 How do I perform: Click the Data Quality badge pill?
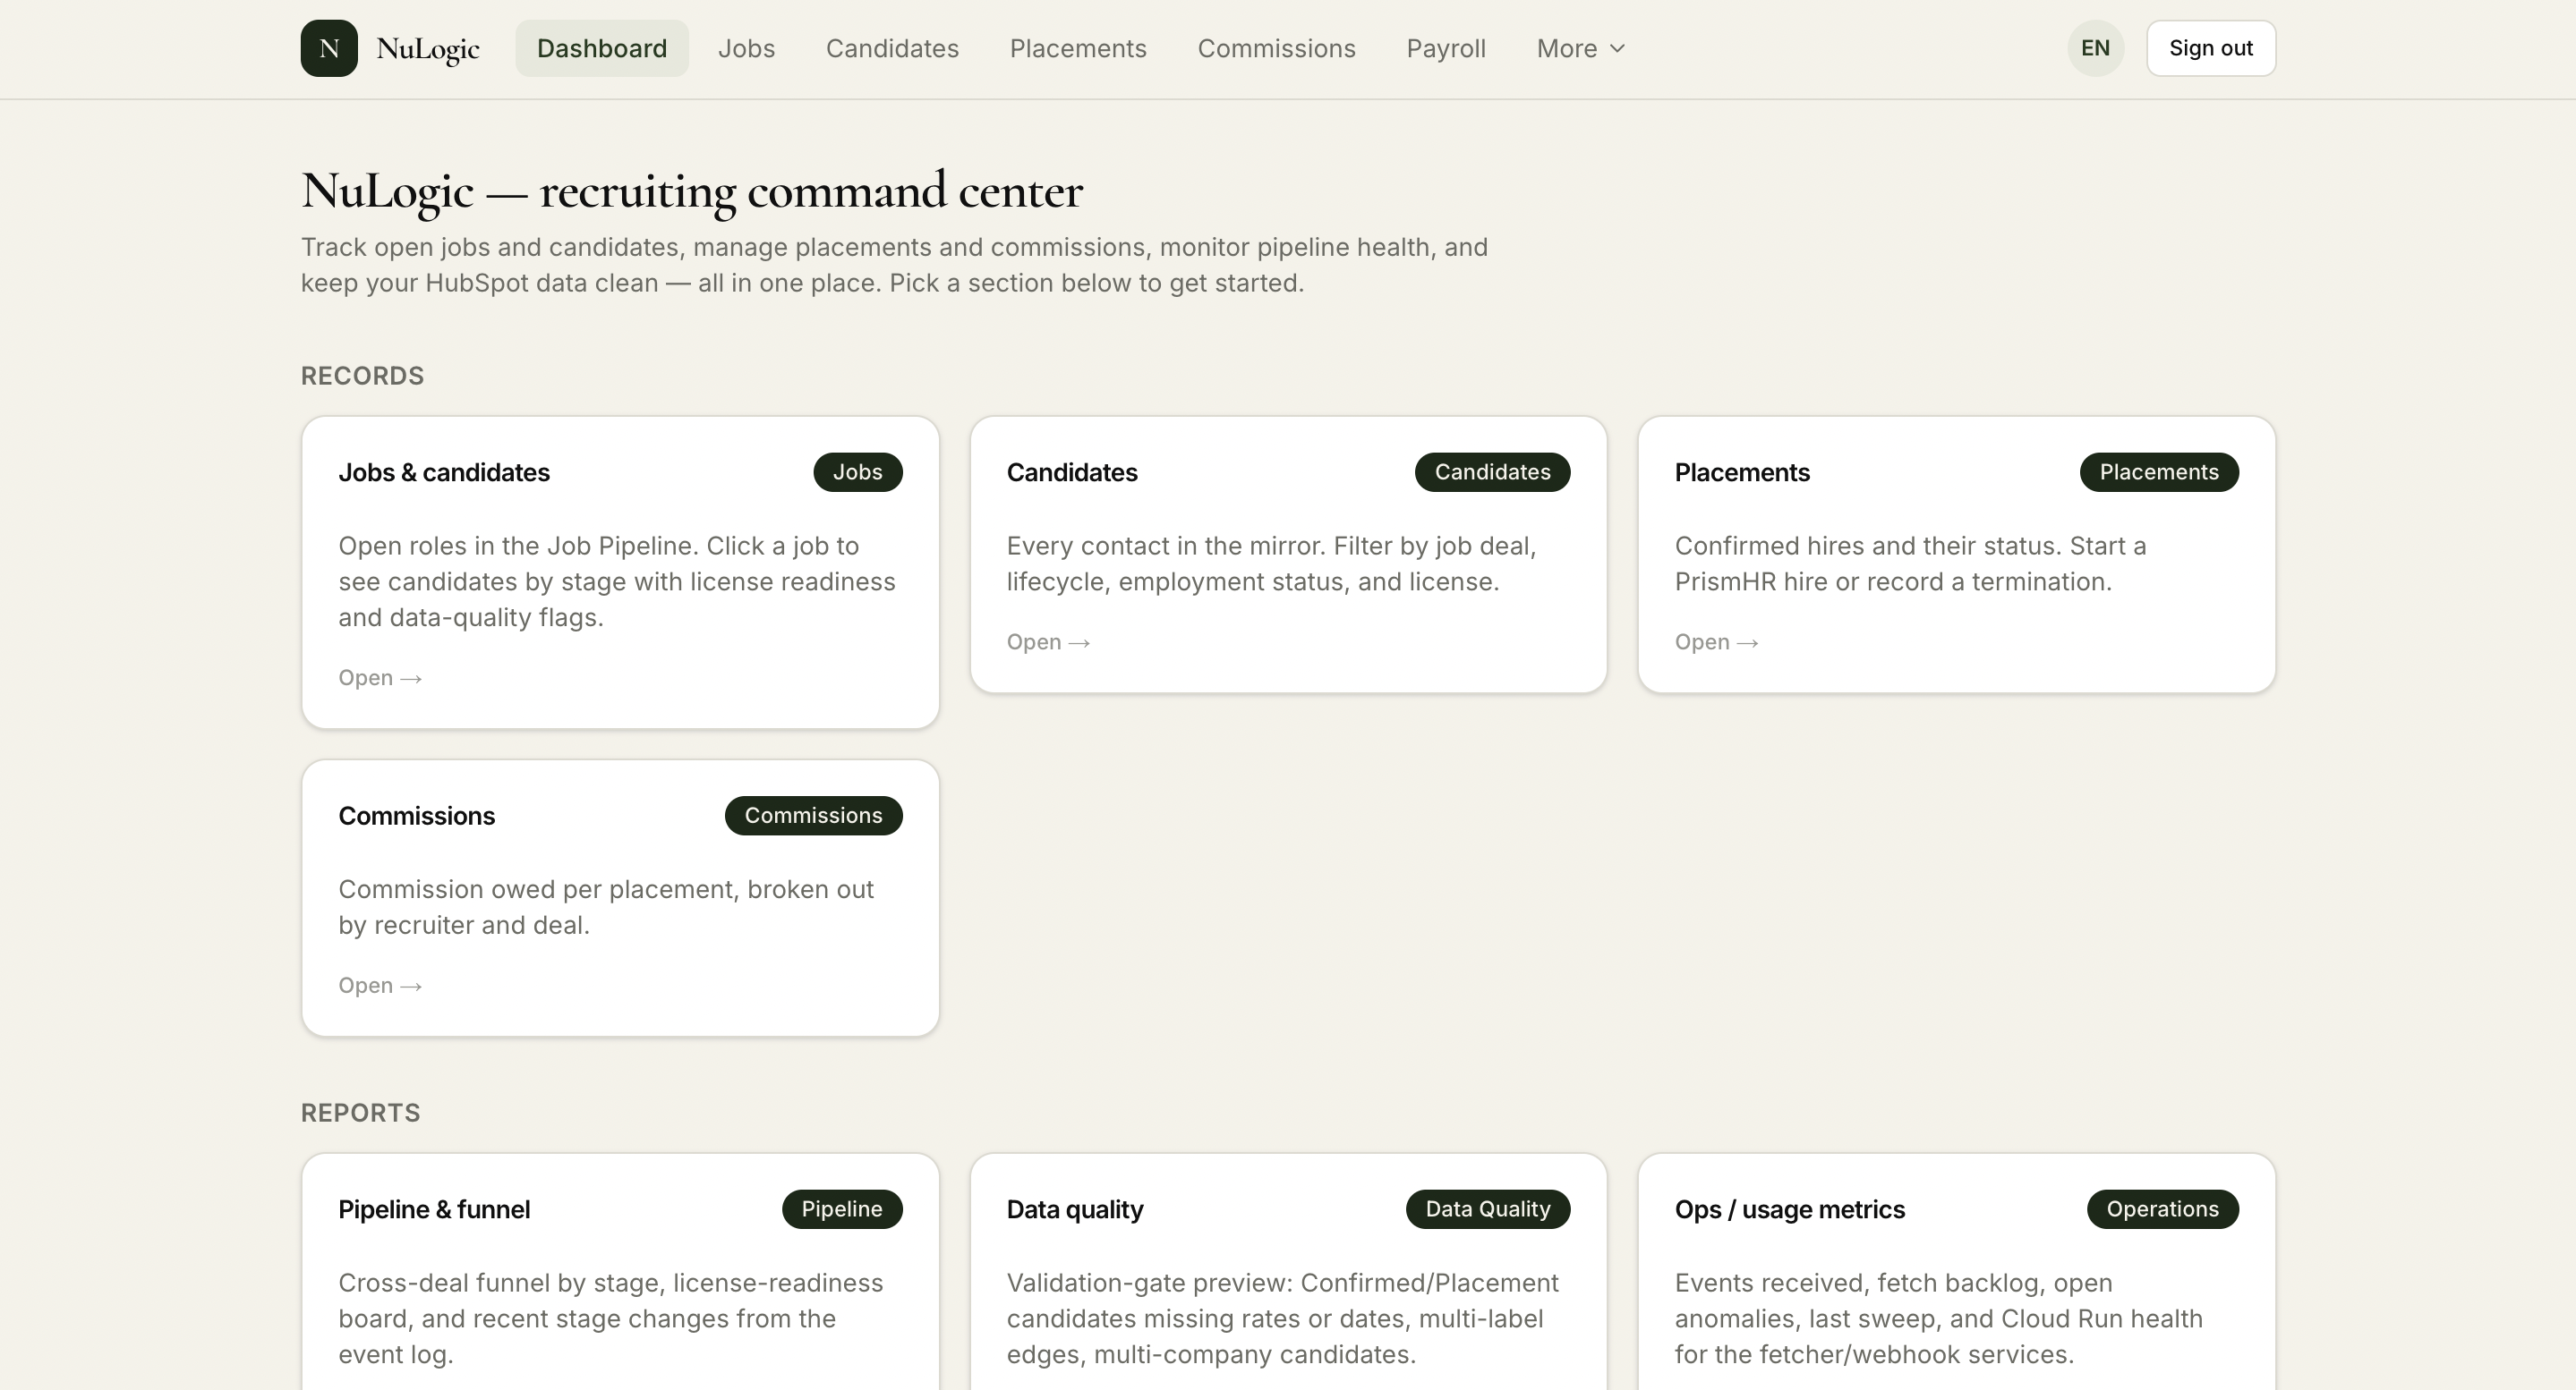coord(1488,1209)
